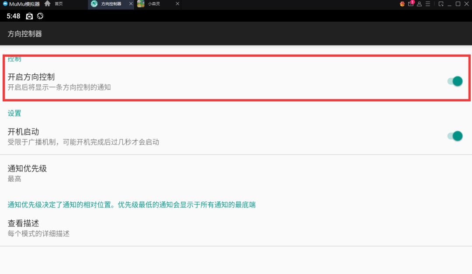Open the hamburger menu in the title bar
The width and height of the screenshot is (472, 274).
click(x=428, y=4)
